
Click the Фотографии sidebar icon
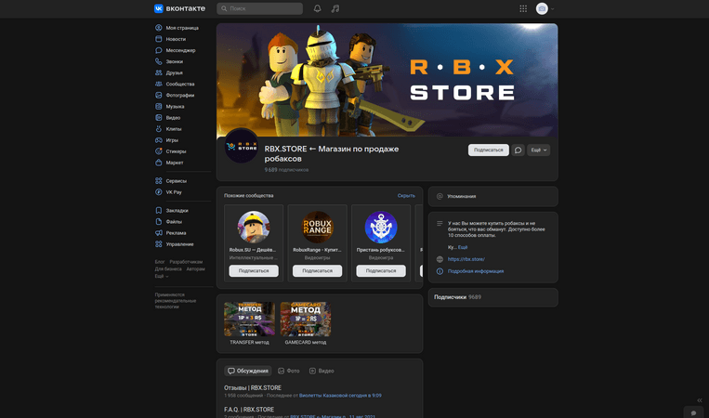(159, 96)
